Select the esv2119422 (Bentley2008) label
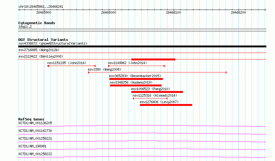This screenshot has width=275, height=161. tap(41, 56)
